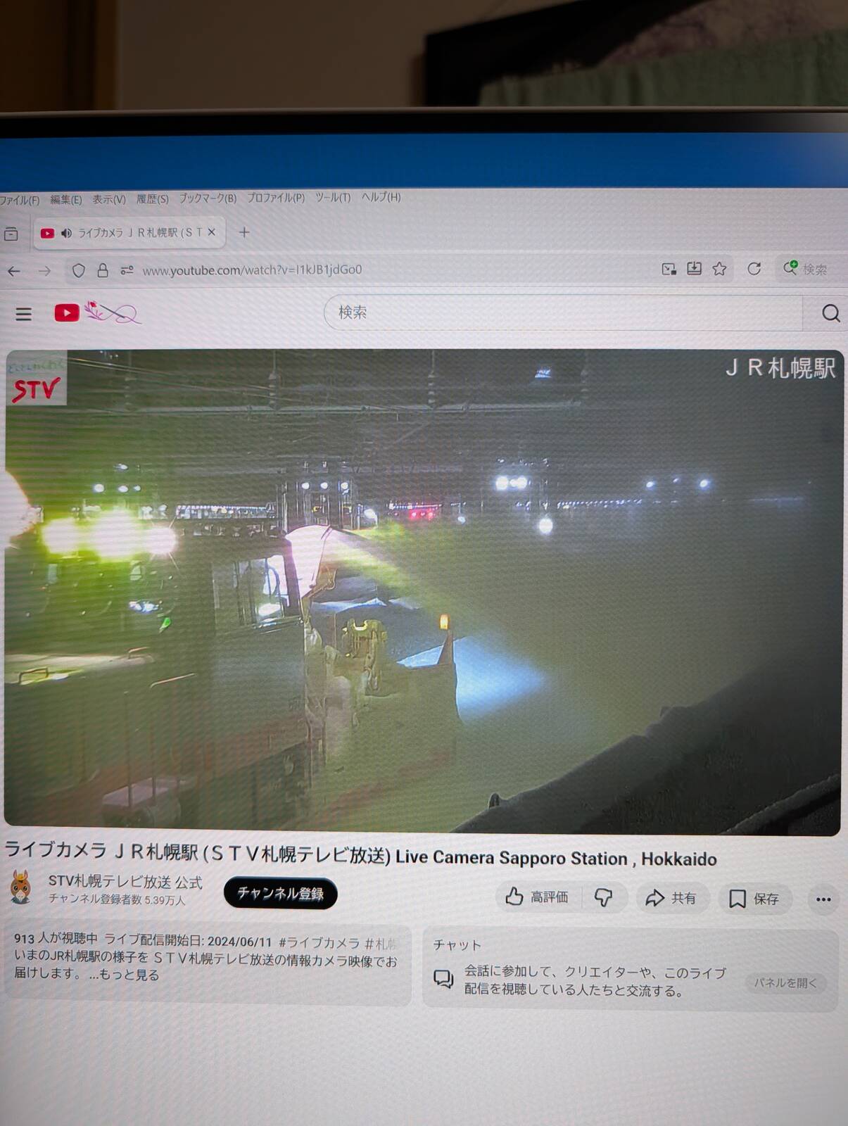848x1126 pixels.
Task: Click the browser 検索 search box
Action: pos(812,269)
